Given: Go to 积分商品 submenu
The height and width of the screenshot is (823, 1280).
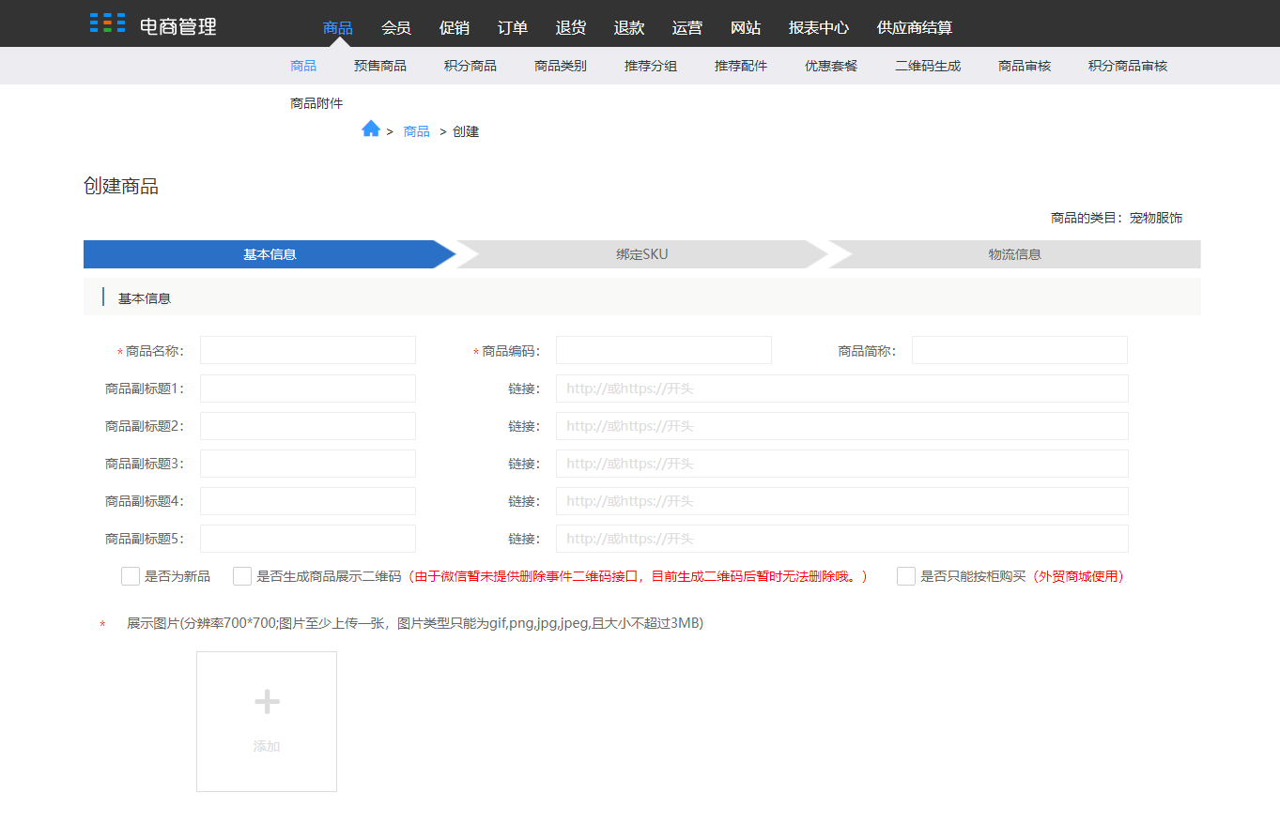Looking at the screenshot, I should pos(470,66).
